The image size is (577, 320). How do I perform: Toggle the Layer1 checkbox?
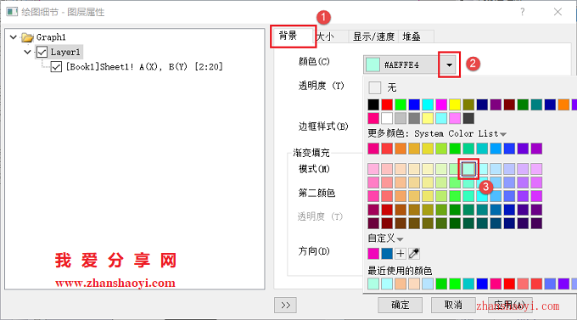(x=42, y=52)
